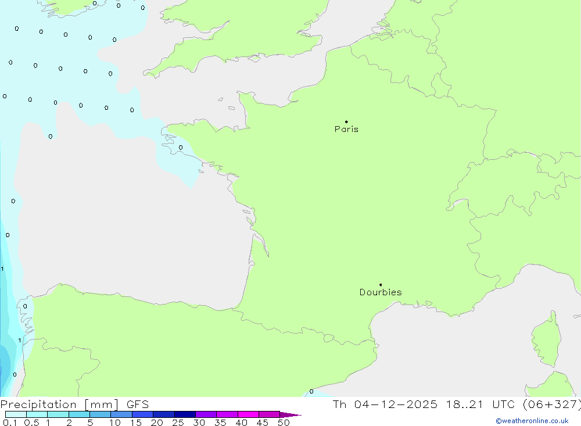Pick the 5–10 mm legend color swatch
581x426 pixels.
coord(101,414)
